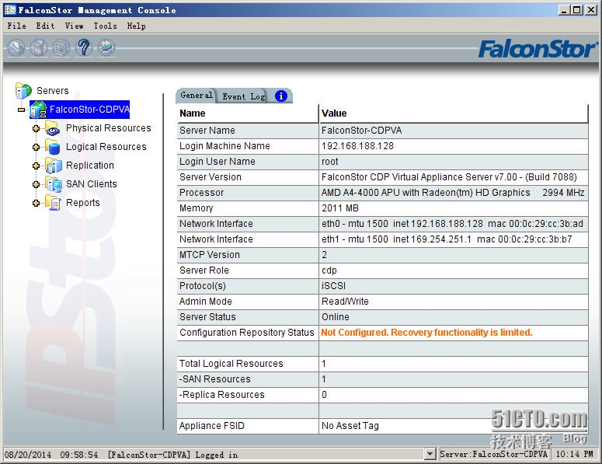Click the -SAN Resources row label
Viewport: 602px width, 464px height.
[215, 379]
